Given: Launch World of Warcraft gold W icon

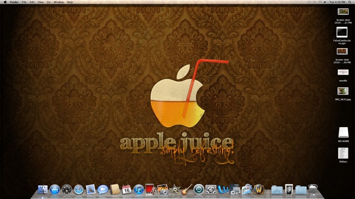Looking at the screenshot, I should point(259,189).
